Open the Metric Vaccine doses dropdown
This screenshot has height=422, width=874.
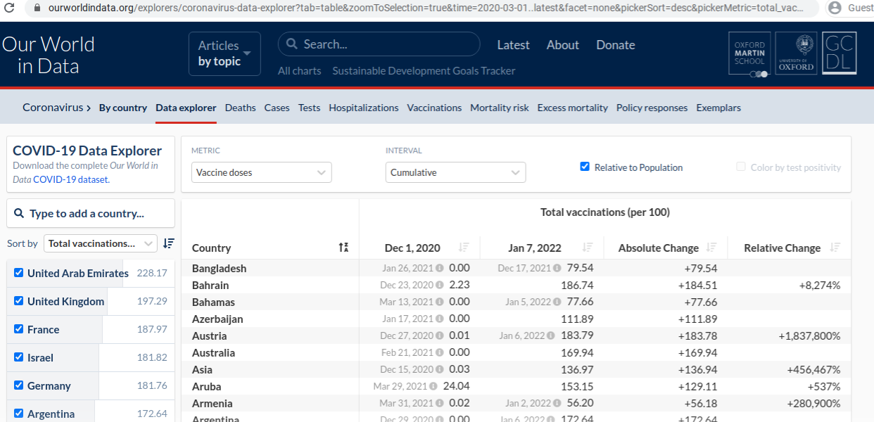click(262, 172)
